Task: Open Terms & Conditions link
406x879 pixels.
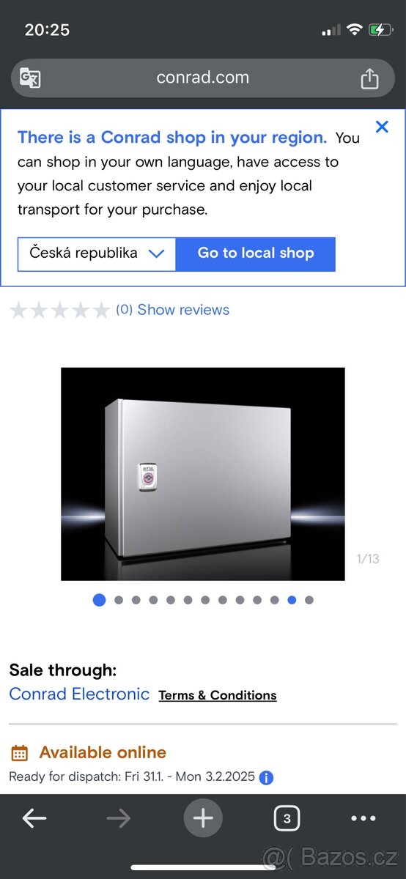Action: 218,695
